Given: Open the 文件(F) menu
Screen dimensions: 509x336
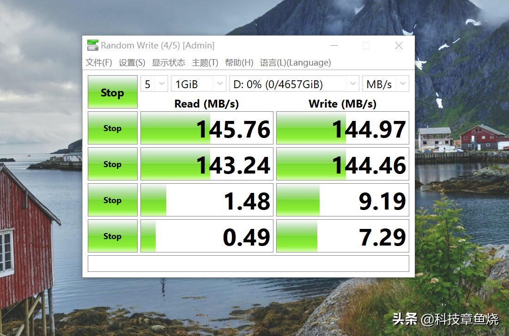Looking at the screenshot, I should pyautogui.click(x=99, y=63).
